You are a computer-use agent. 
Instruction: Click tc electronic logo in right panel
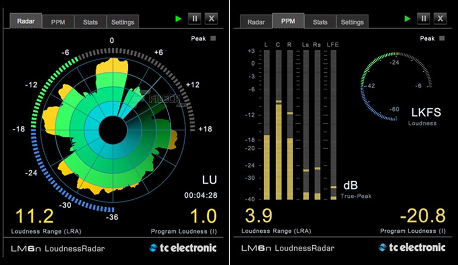(412, 247)
